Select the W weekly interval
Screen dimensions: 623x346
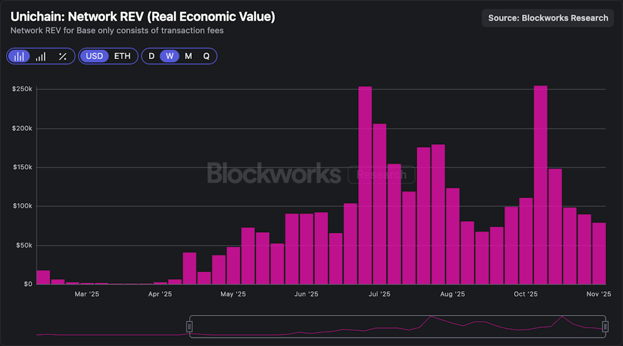click(x=170, y=56)
